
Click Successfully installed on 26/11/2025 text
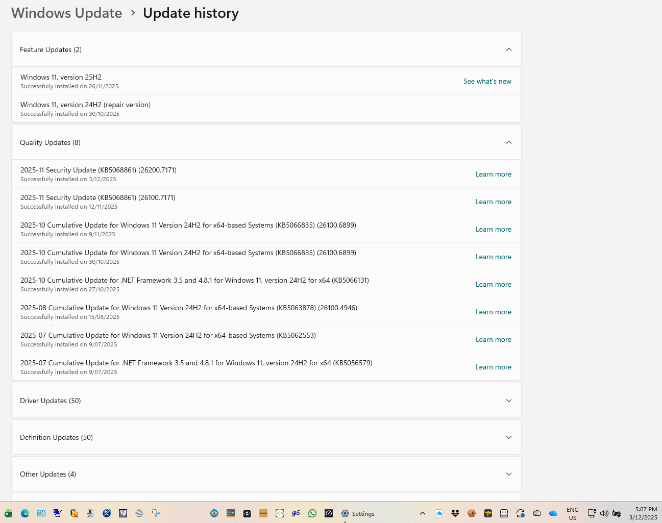(69, 87)
